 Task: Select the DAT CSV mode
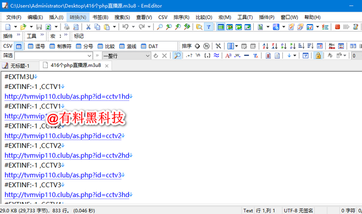point(149,46)
